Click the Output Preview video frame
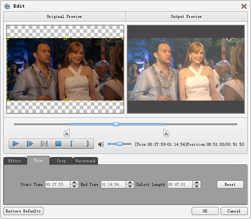 click(x=186, y=69)
